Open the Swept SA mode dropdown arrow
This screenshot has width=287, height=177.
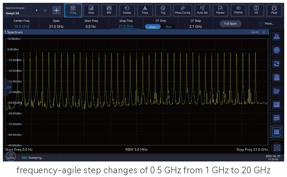click(36, 10)
